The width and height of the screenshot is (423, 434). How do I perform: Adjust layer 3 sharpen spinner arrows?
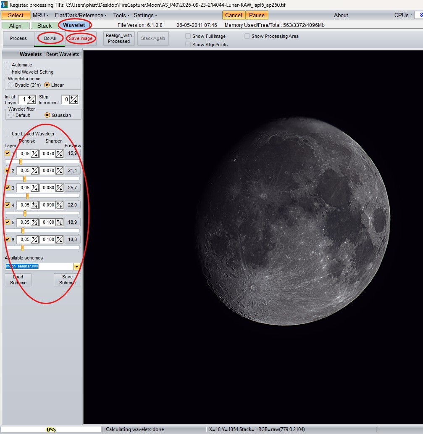point(60,188)
